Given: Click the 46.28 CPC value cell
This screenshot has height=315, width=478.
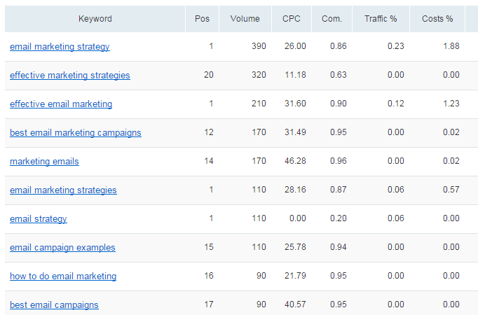Looking at the screenshot, I should 295,161.
